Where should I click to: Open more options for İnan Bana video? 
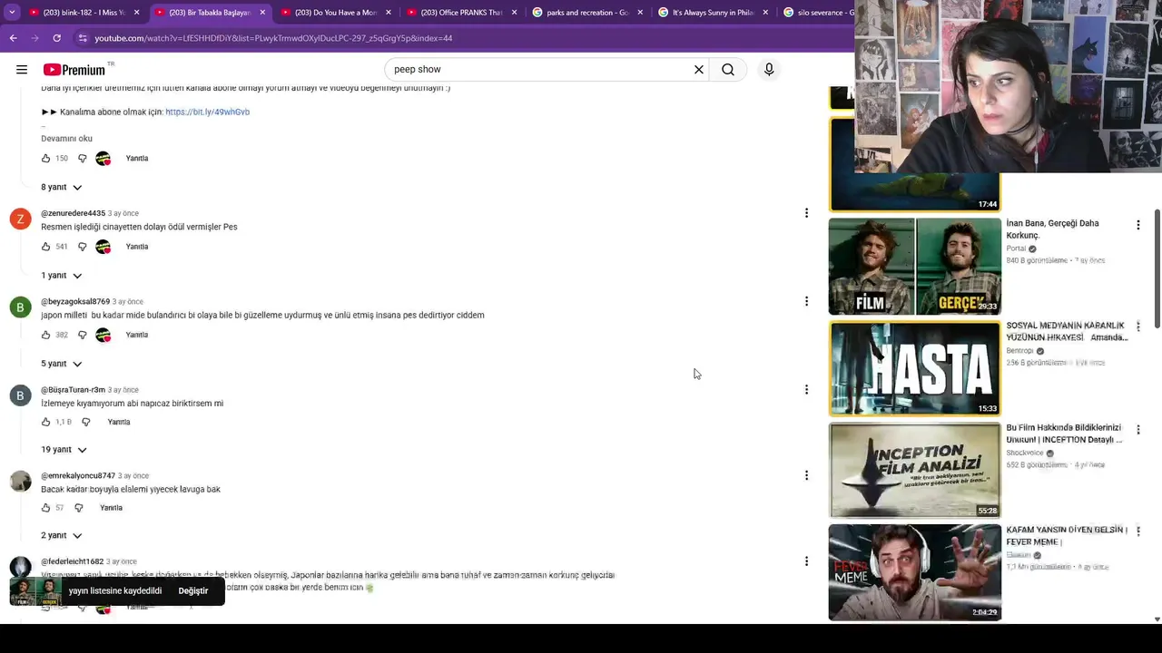(1138, 225)
